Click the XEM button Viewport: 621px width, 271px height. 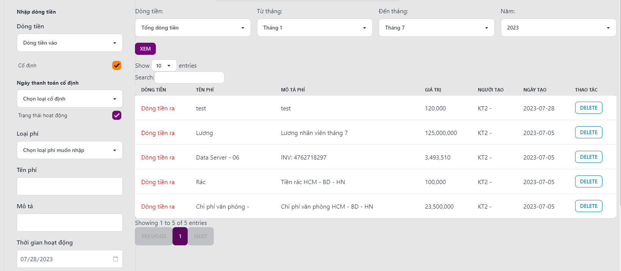(145, 49)
